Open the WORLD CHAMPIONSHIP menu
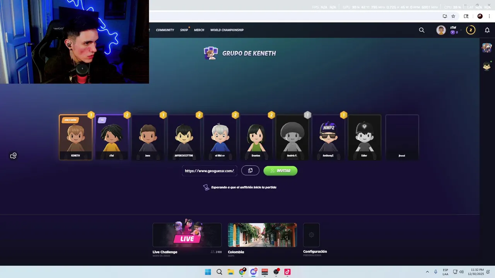495x278 pixels. [x=227, y=30]
